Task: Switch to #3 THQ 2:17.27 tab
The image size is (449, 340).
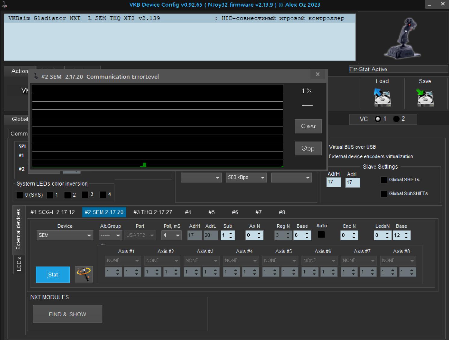Action: pos(153,212)
